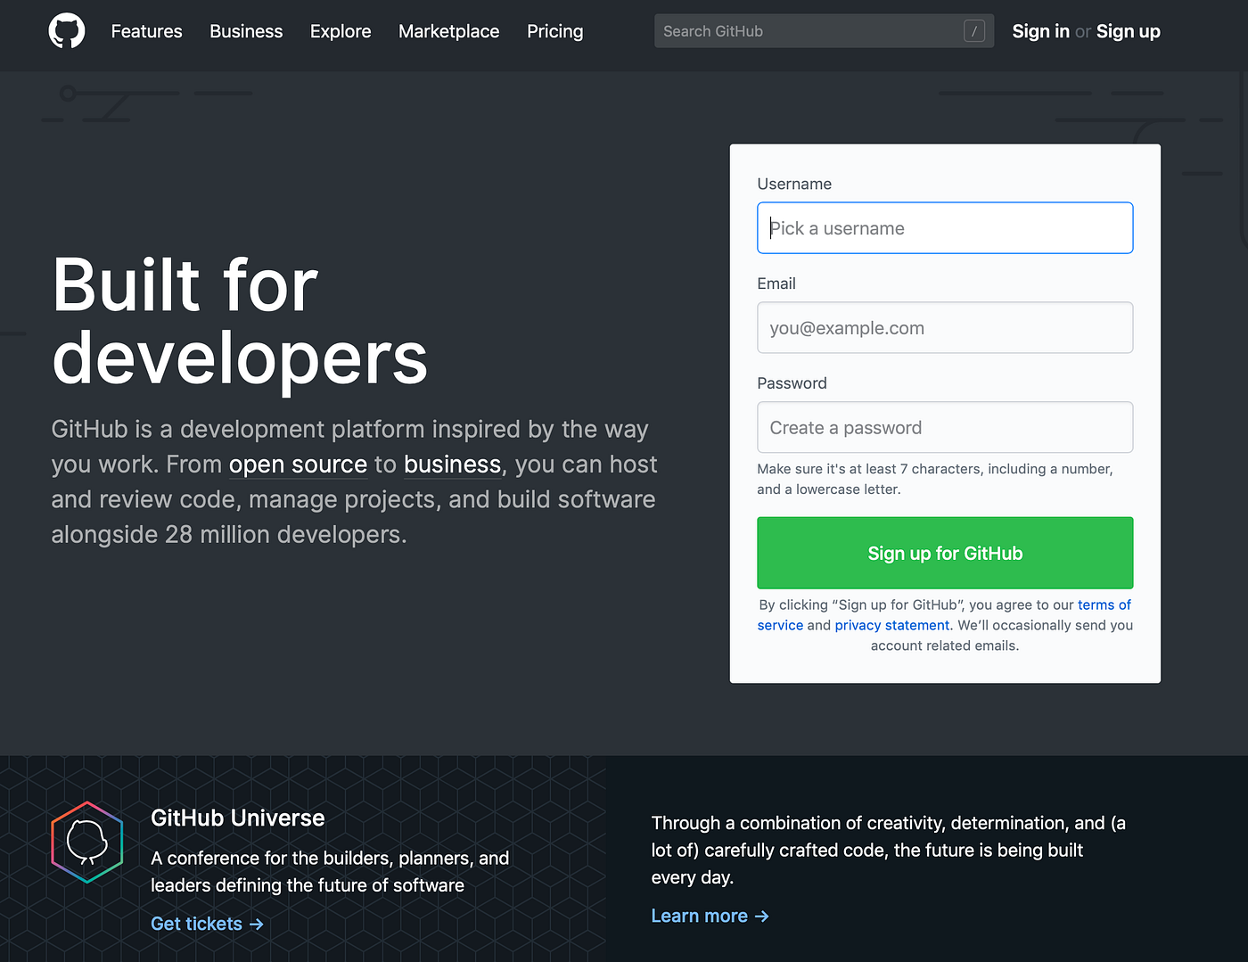Click the GitHub Universe hexagon logo
1248x962 pixels.
[x=86, y=842]
